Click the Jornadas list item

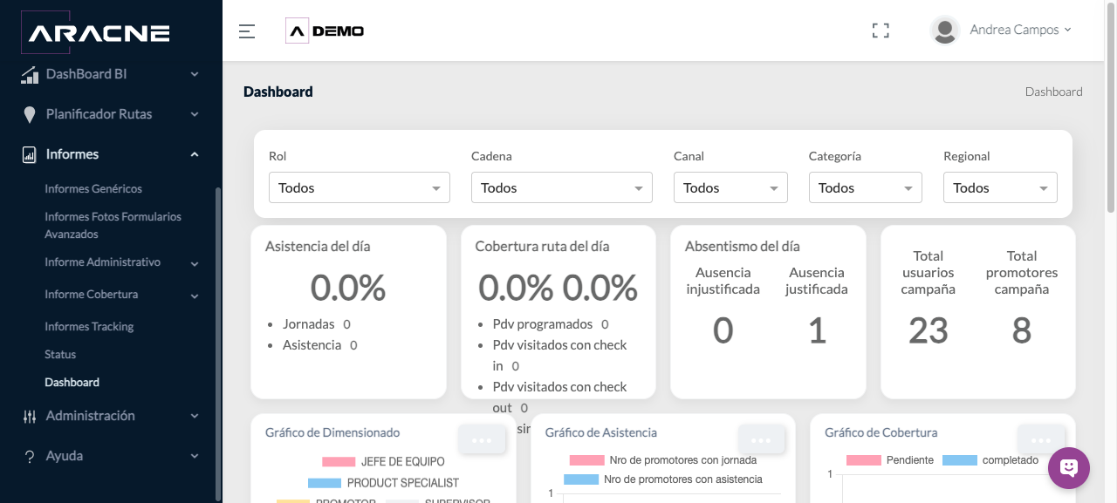pos(317,324)
